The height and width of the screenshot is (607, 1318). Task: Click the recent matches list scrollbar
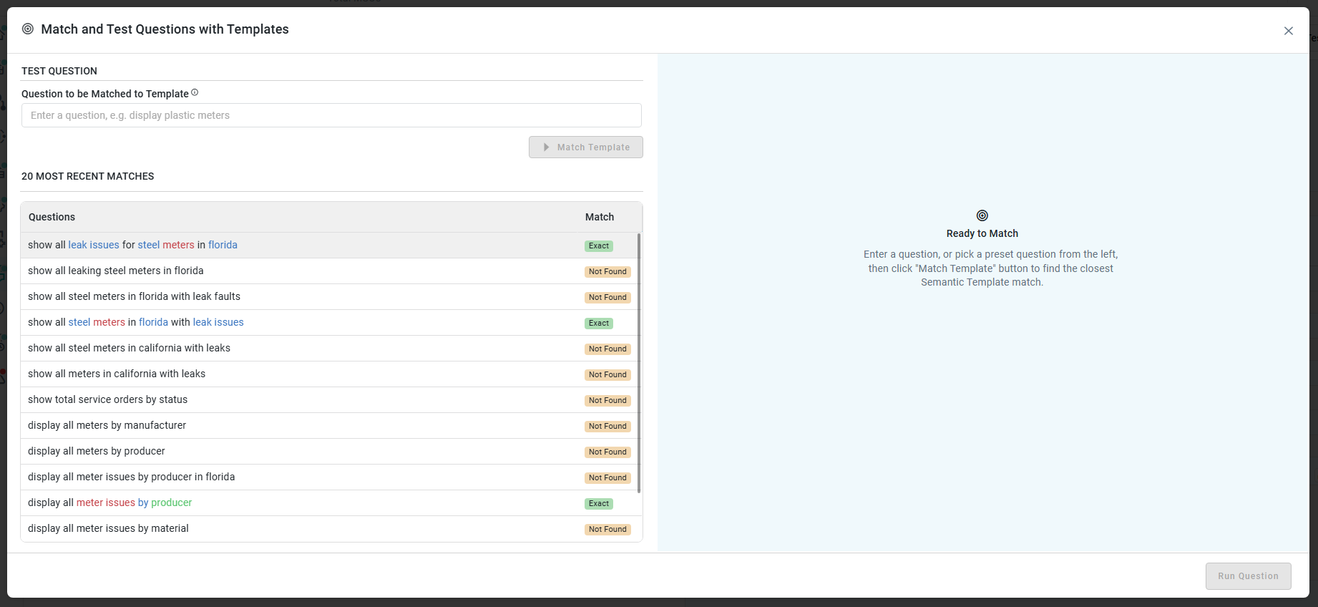click(x=638, y=363)
